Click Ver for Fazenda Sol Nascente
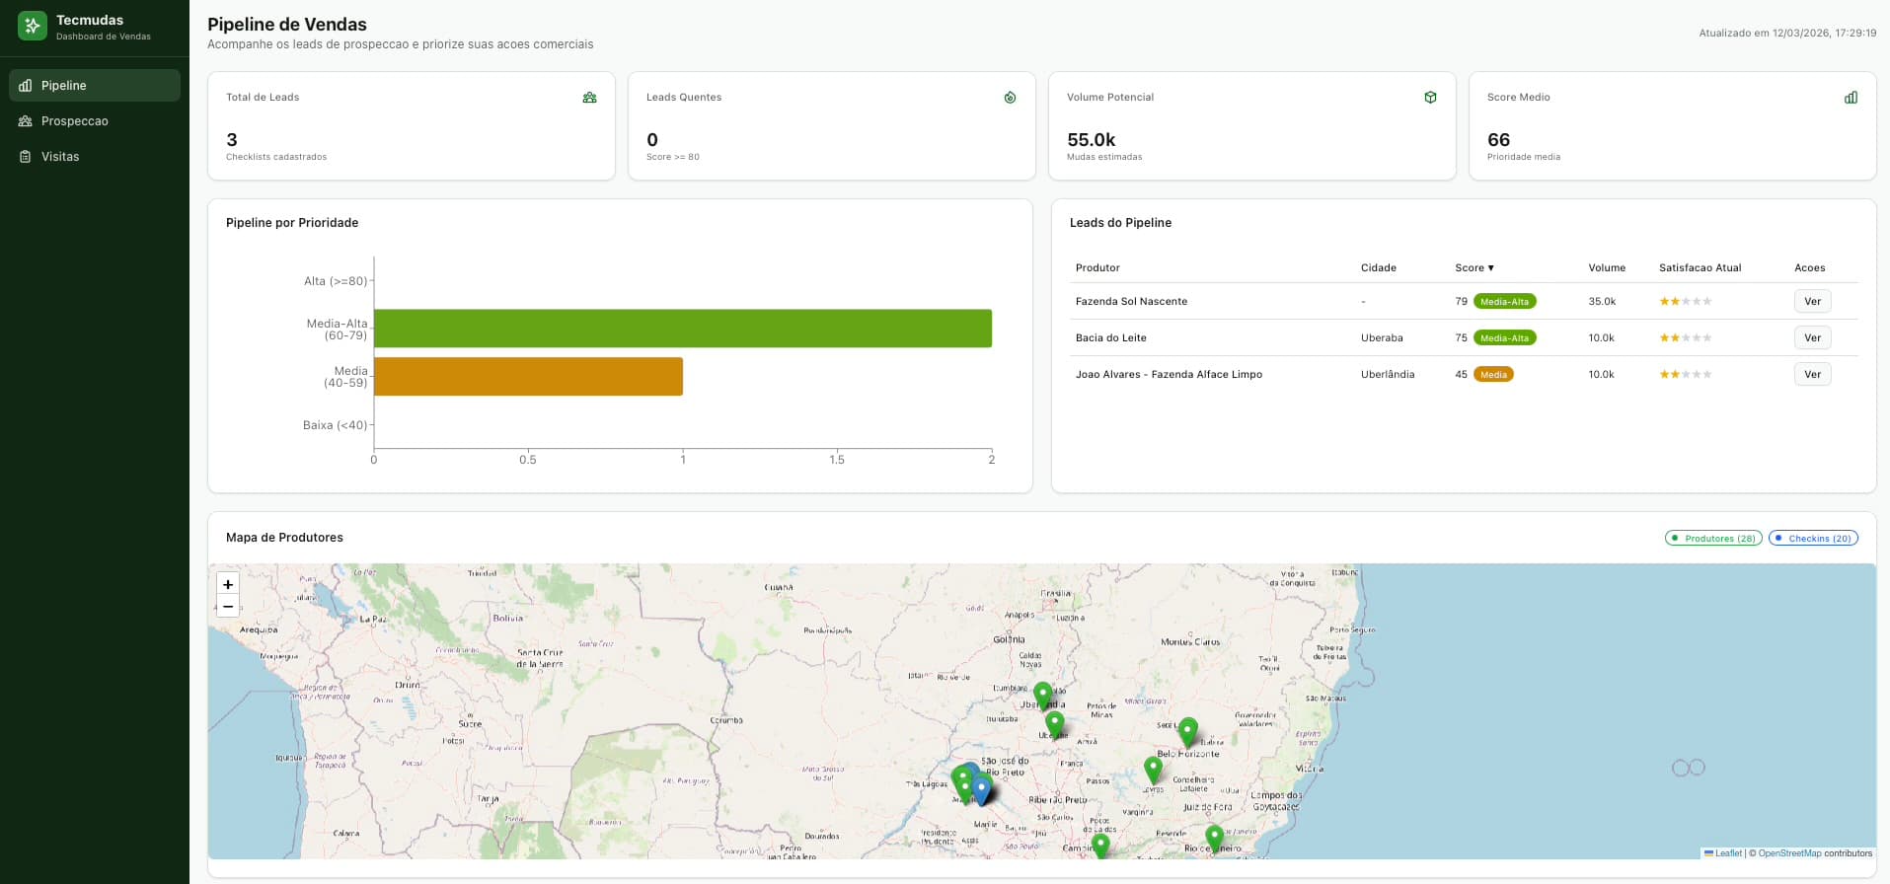 (x=1812, y=302)
